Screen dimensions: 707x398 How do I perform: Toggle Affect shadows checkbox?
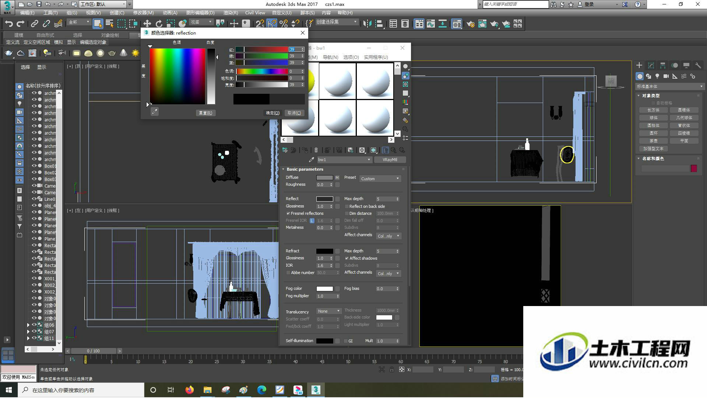(x=347, y=258)
